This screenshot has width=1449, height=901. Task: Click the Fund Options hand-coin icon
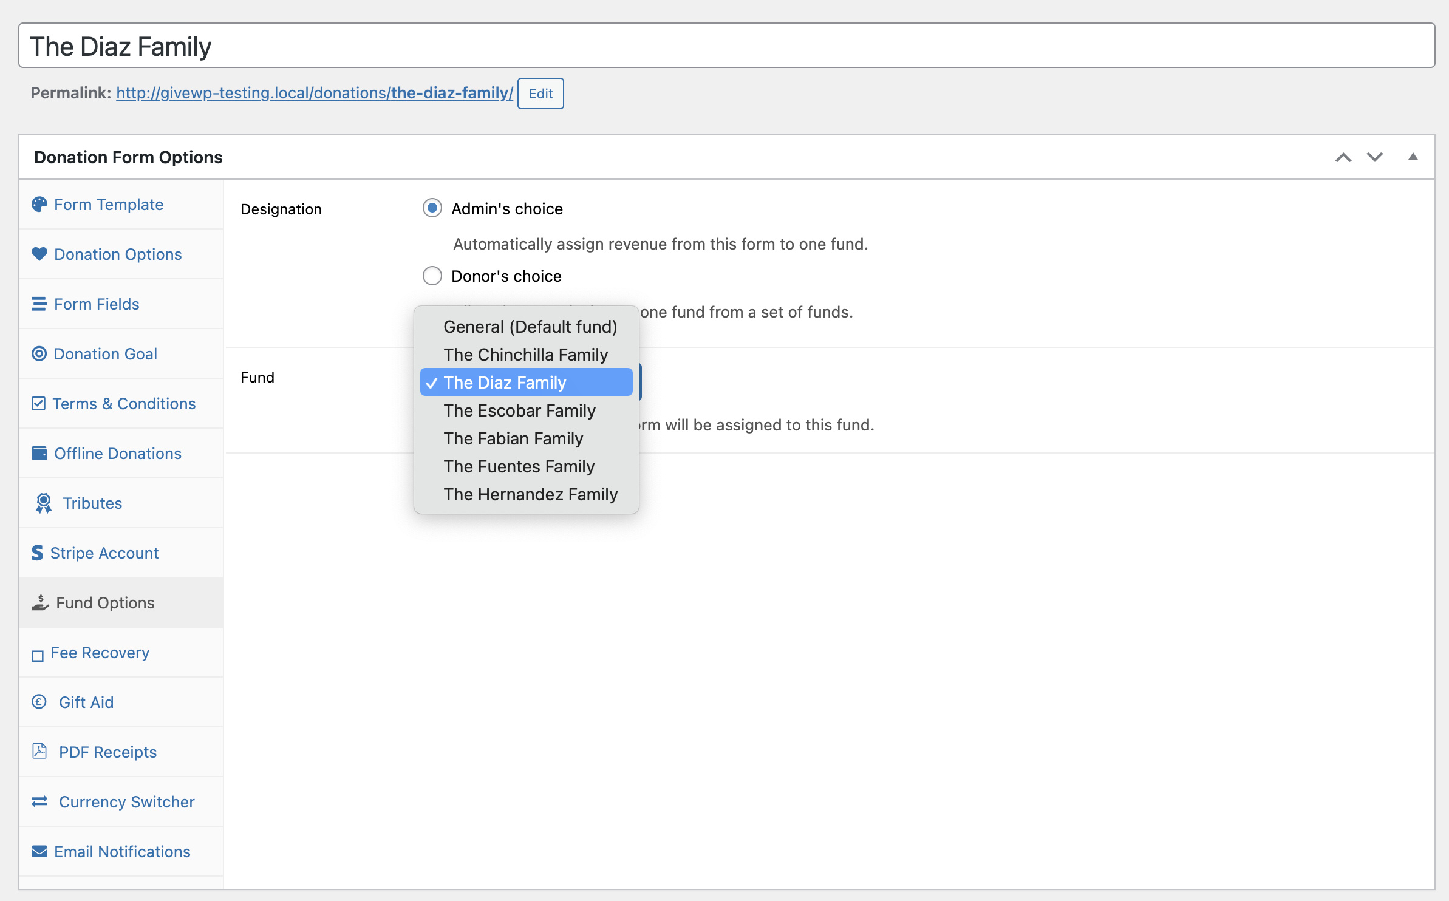(x=40, y=603)
